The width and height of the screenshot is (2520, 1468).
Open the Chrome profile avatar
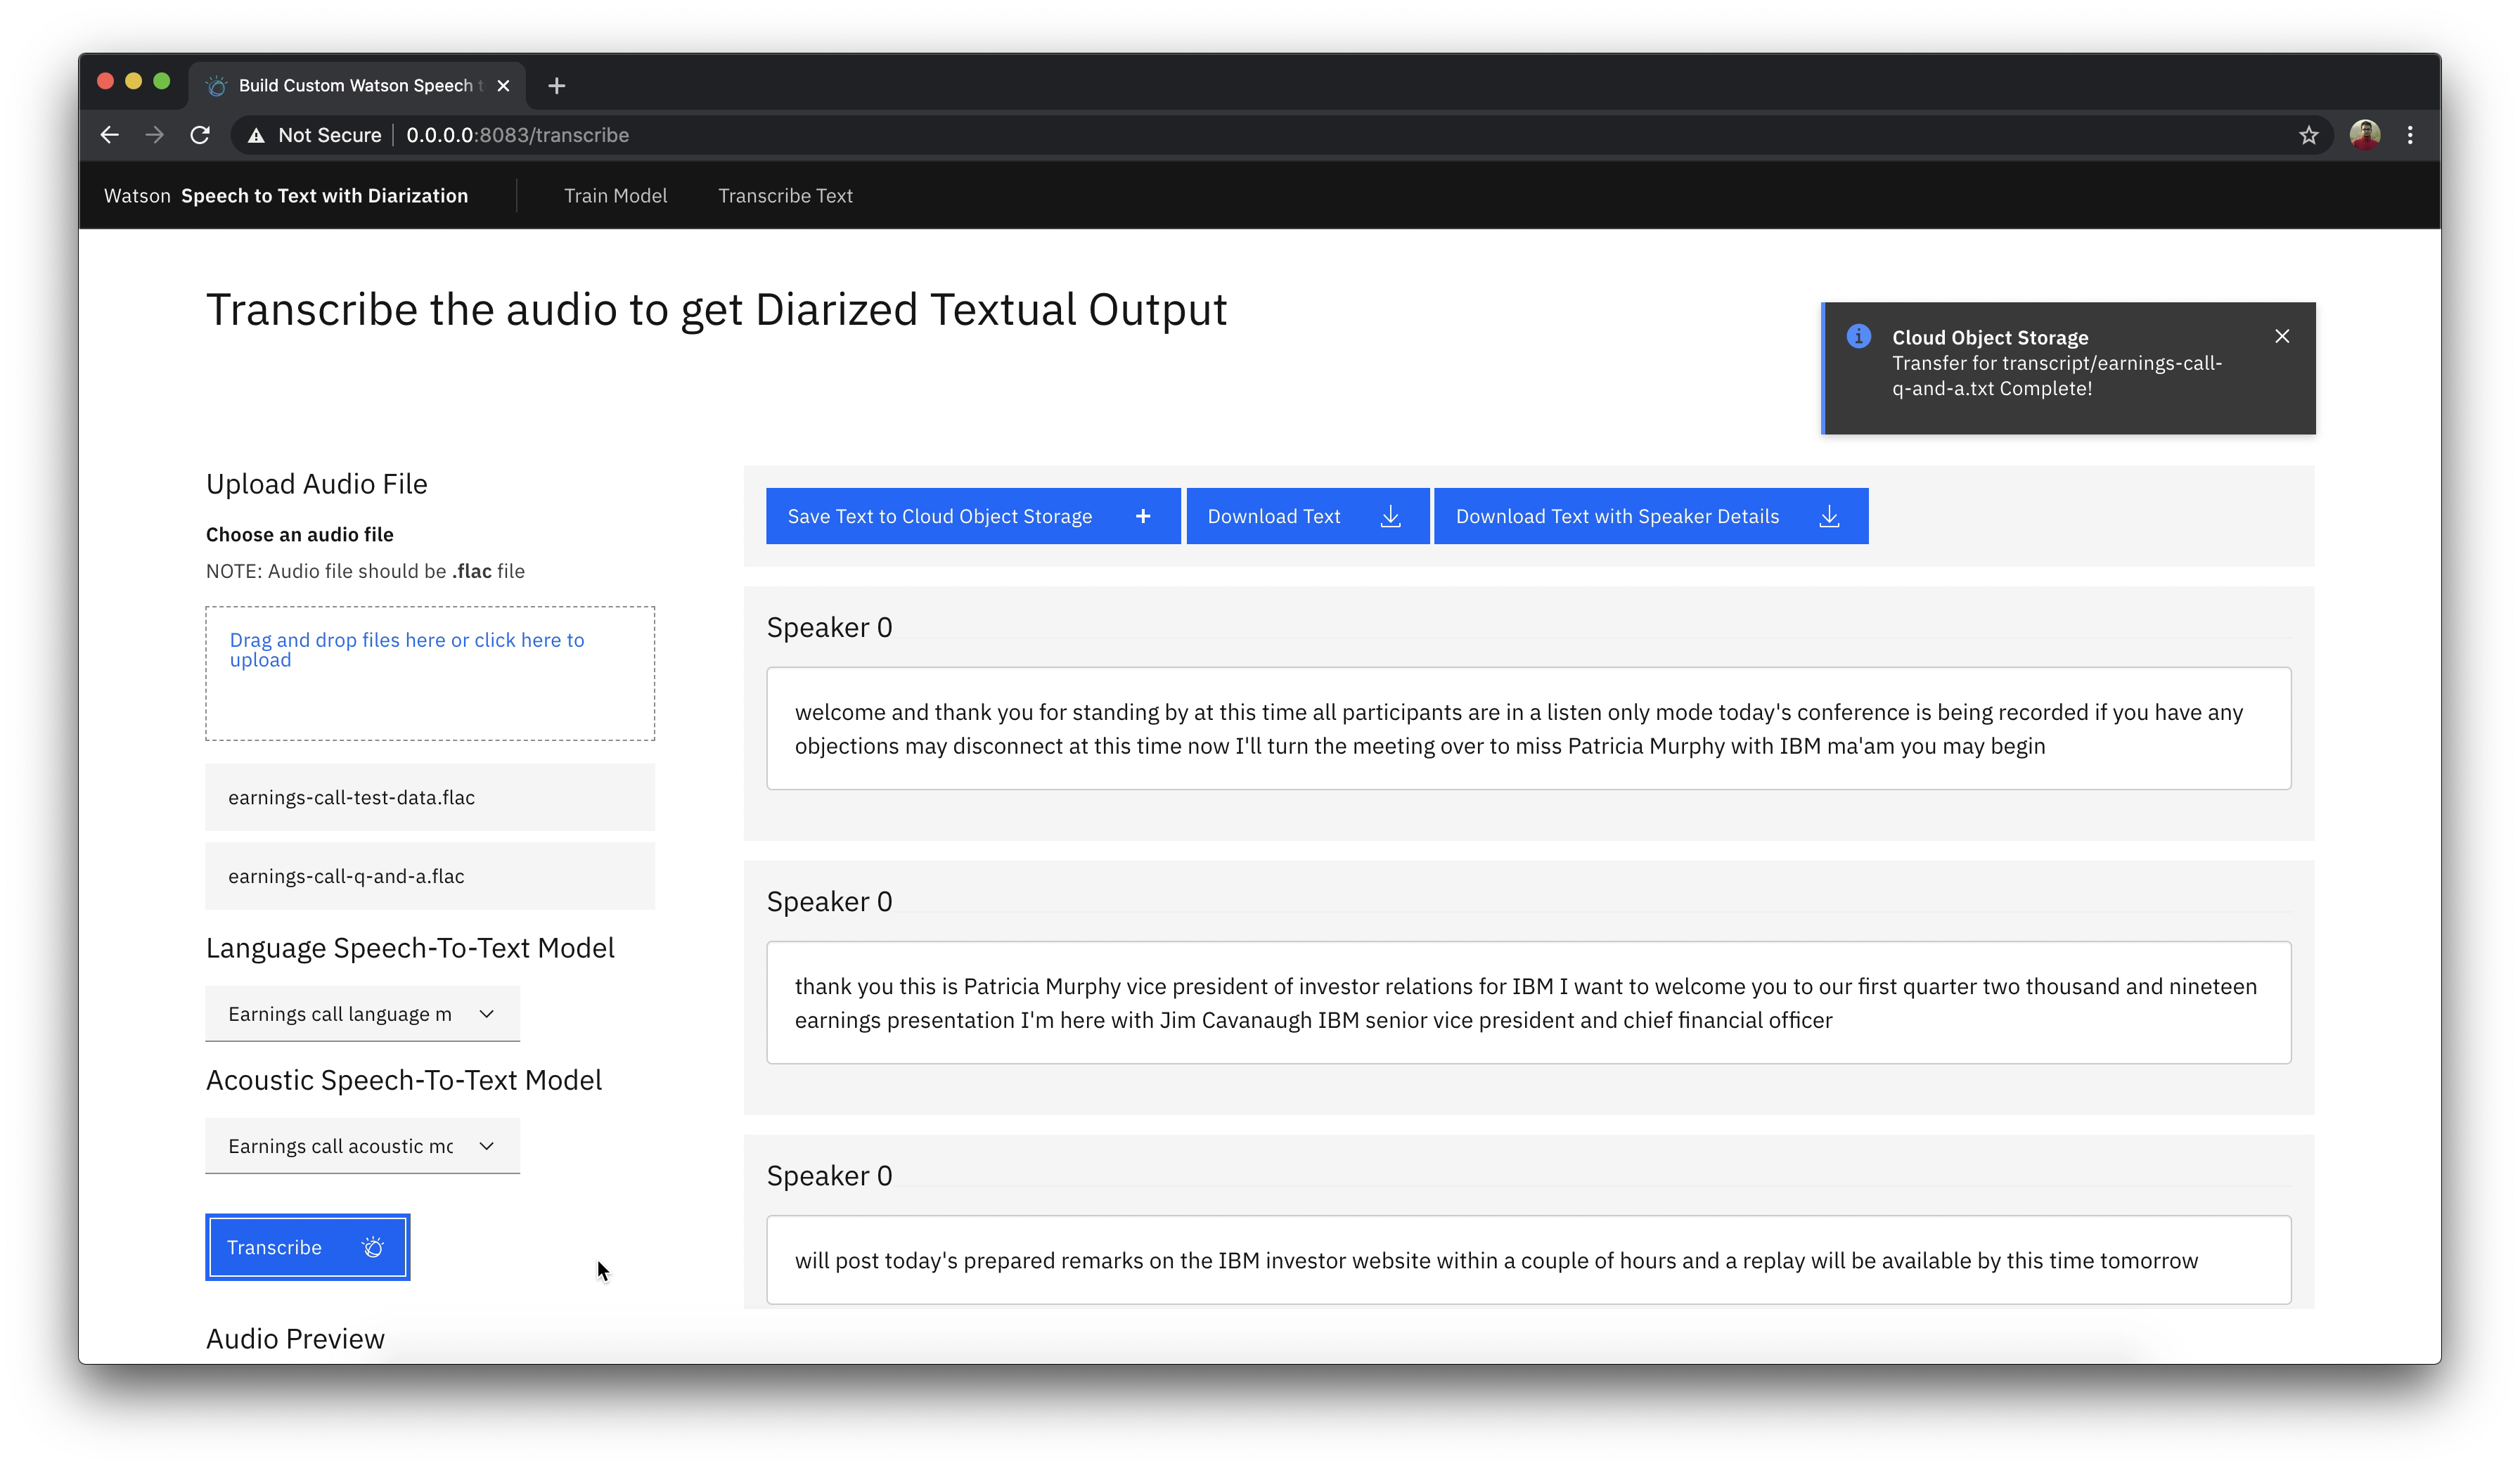coord(2365,135)
